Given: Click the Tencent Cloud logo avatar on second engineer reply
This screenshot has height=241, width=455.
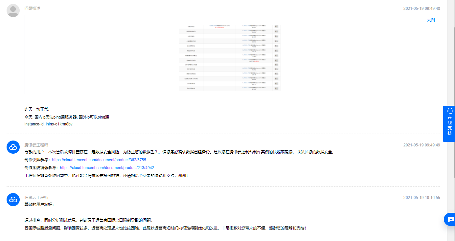Looking at the screenshot, I should (13, 199).
